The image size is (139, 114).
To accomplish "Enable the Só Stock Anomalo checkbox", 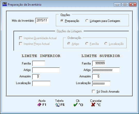I will pyautogui.click(x=93, y=91).
